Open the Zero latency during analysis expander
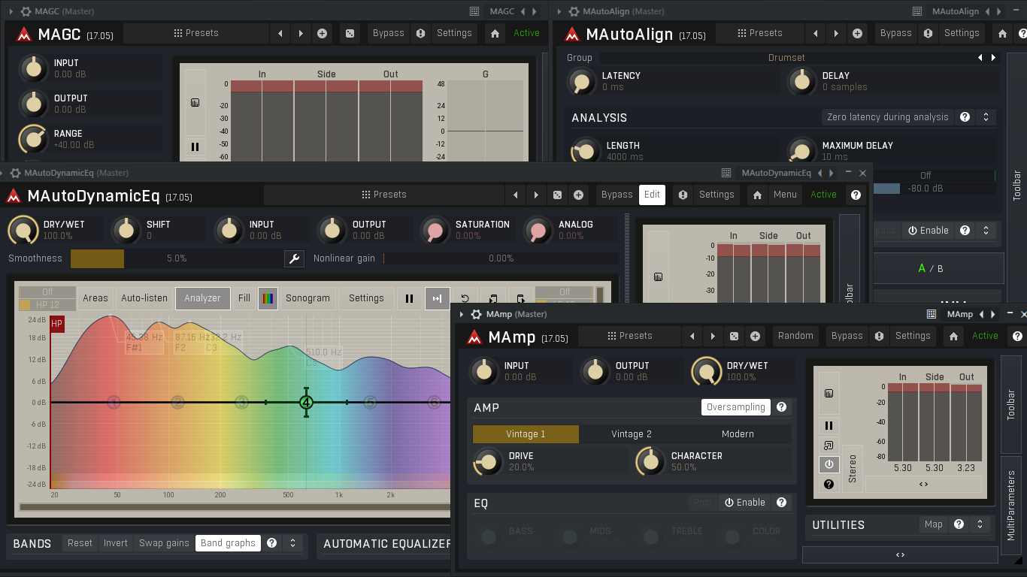The width and height of the screenshot is (1027, 577). click(985, 117)
